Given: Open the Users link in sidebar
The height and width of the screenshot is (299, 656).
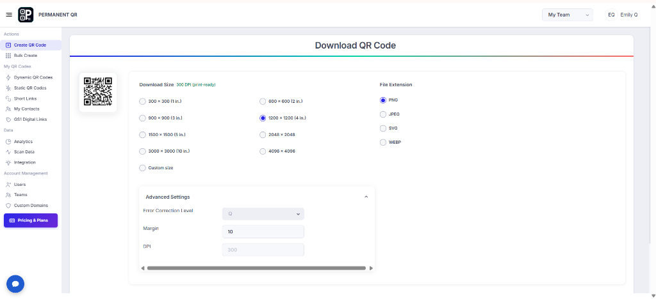Looking at the screenshot, I should (x=20, y=185).
